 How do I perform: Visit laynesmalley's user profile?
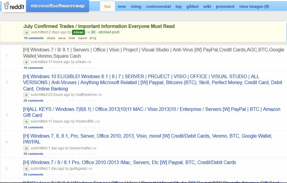point(80,148)
